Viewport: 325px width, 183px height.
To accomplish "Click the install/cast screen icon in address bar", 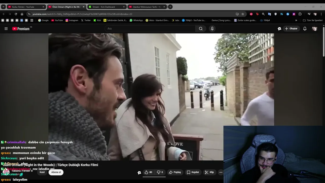I will click(x=237, y=14).
